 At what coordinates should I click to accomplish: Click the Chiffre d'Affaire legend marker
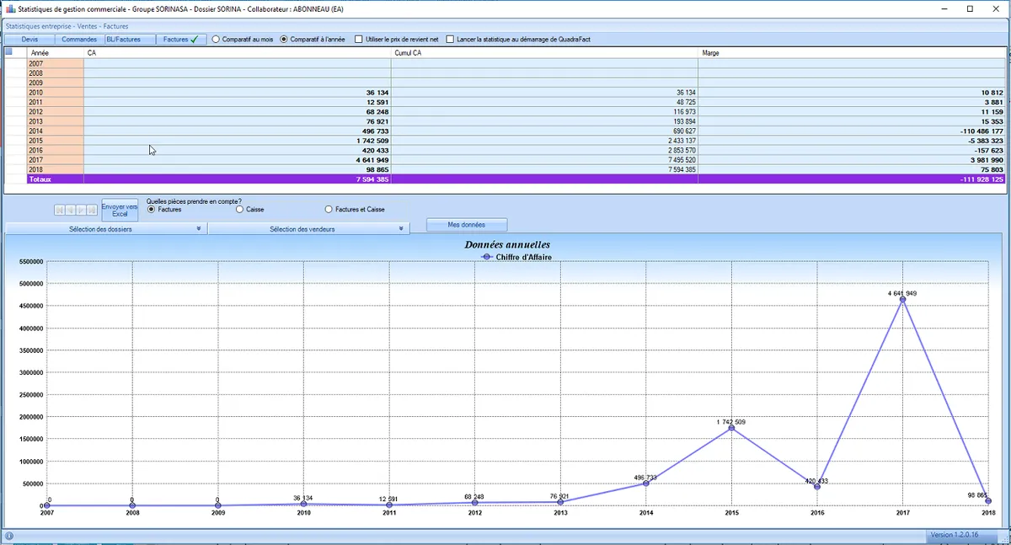pos(487,257)
